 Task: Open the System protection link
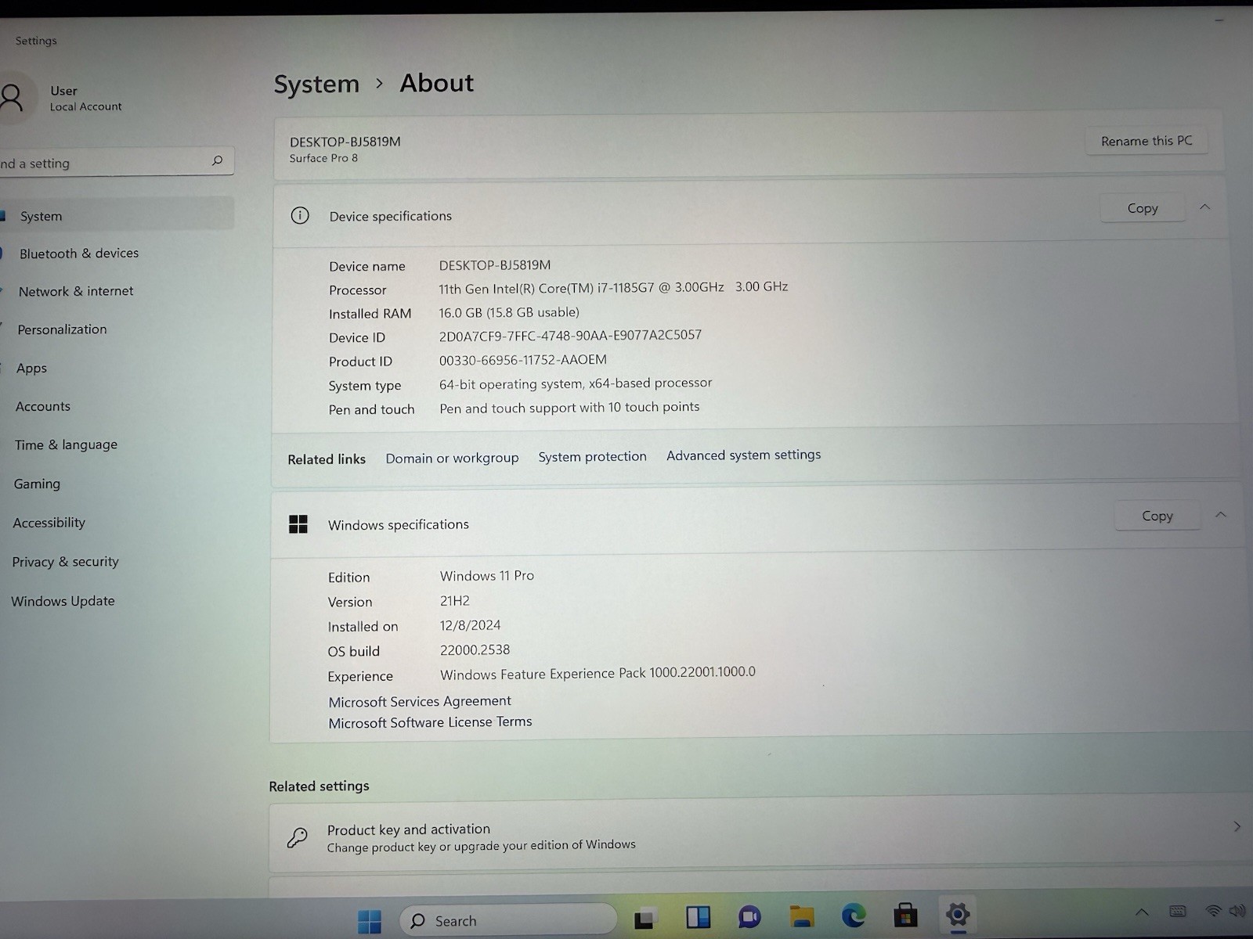coord(592,456)
